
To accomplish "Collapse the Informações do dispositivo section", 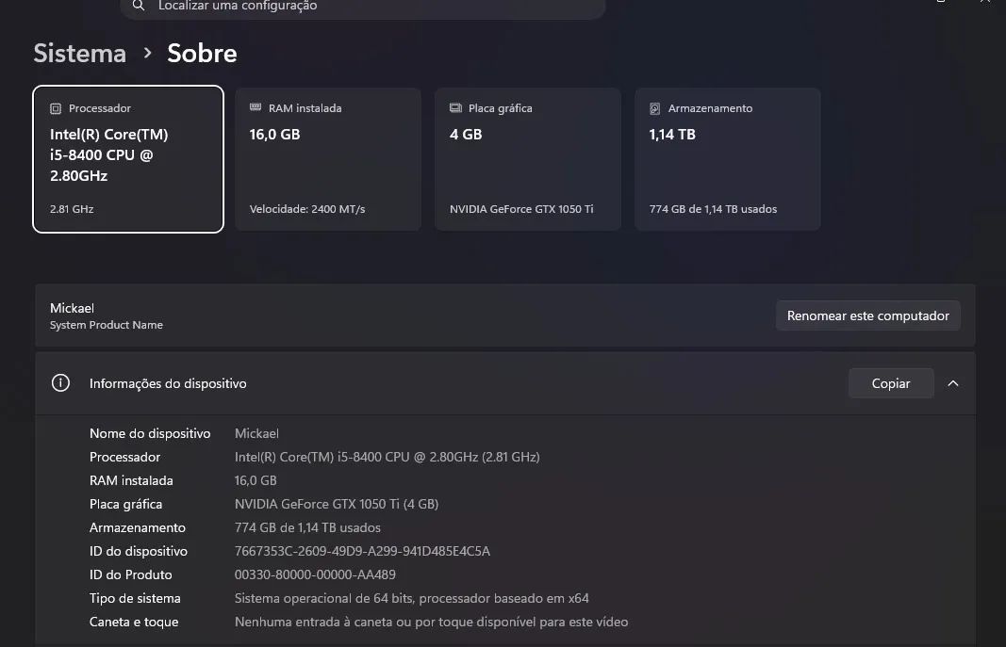I will tap(953, 383).
